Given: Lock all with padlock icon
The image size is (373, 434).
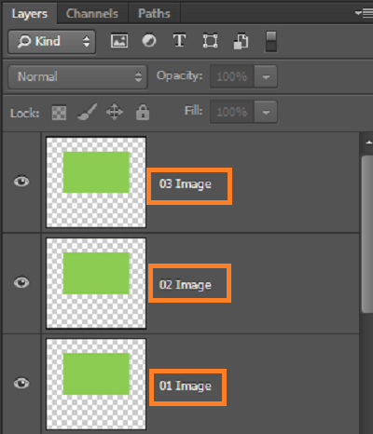Looking at the screenshot, I should tap(143, 112).
